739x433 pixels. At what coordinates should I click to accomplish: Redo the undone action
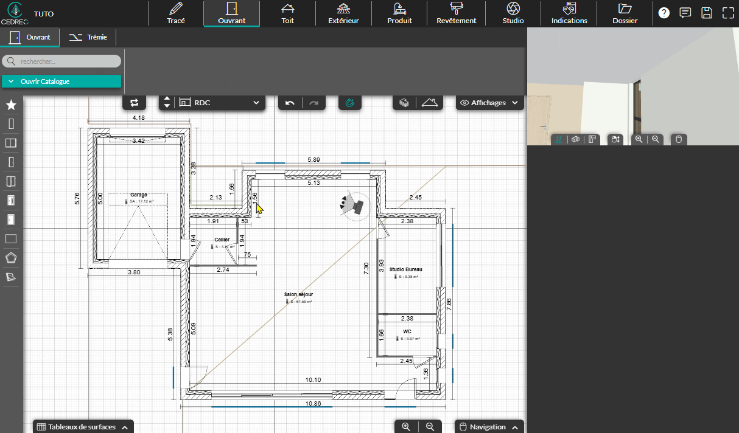pyautogui.click(x=313, y=103)
